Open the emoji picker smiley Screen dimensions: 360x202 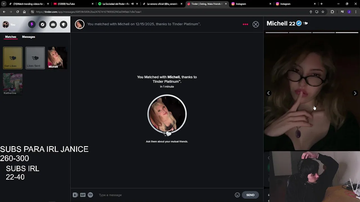237,195
